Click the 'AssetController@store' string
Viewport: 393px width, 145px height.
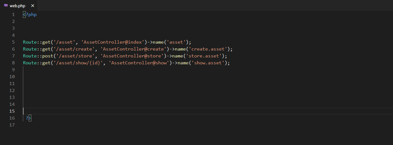(132, 56)
